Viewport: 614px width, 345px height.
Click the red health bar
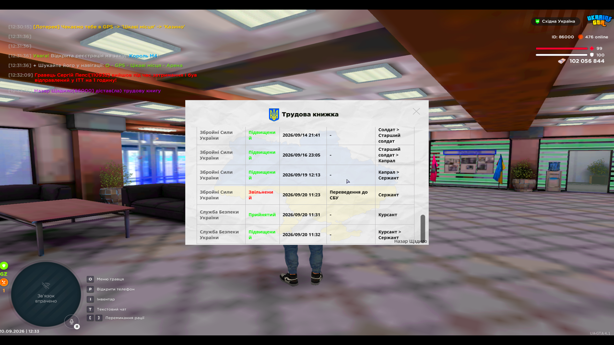562,48
